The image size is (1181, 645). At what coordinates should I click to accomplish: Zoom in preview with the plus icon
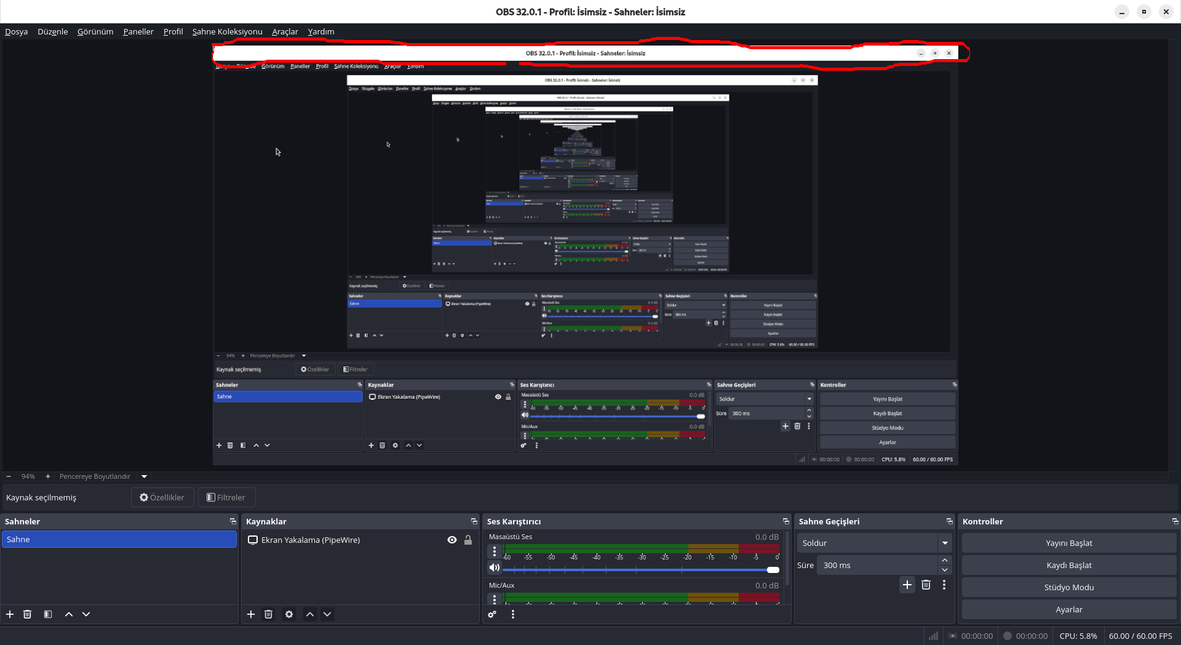click(48, 476)
